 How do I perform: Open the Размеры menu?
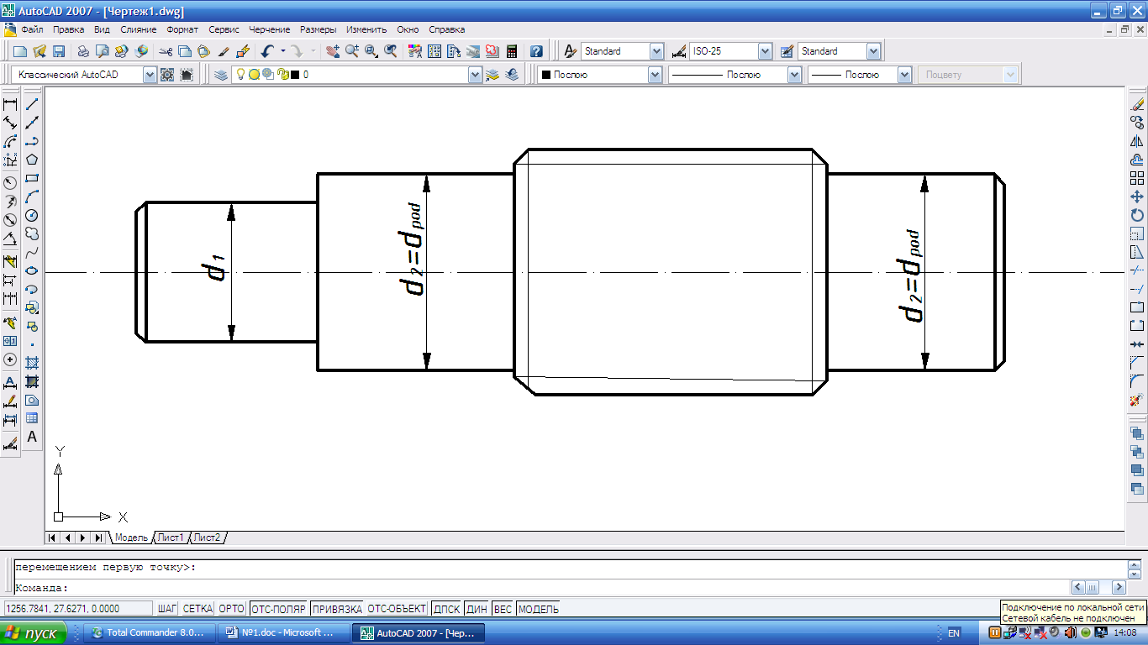(318, 29)
